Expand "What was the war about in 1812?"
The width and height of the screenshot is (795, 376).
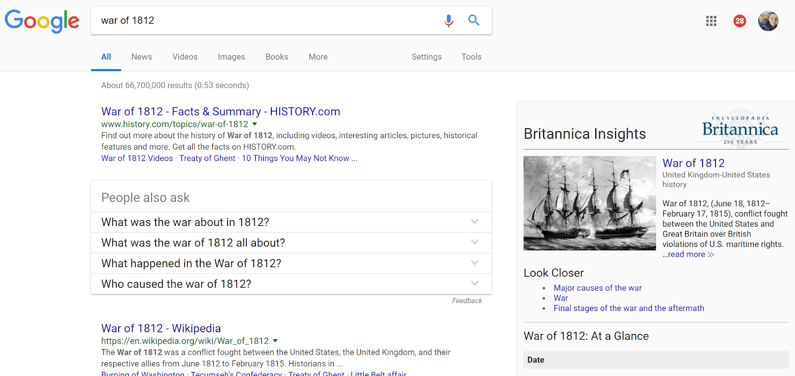pyautogui.click(x=291, y=222)
